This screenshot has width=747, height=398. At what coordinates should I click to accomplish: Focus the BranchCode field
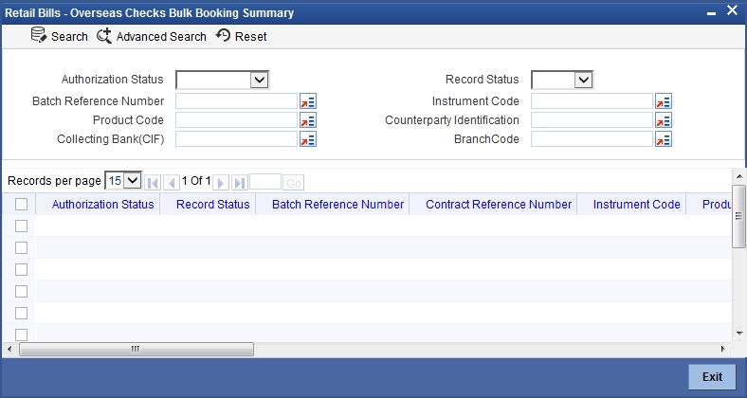(x=592, y=139)
